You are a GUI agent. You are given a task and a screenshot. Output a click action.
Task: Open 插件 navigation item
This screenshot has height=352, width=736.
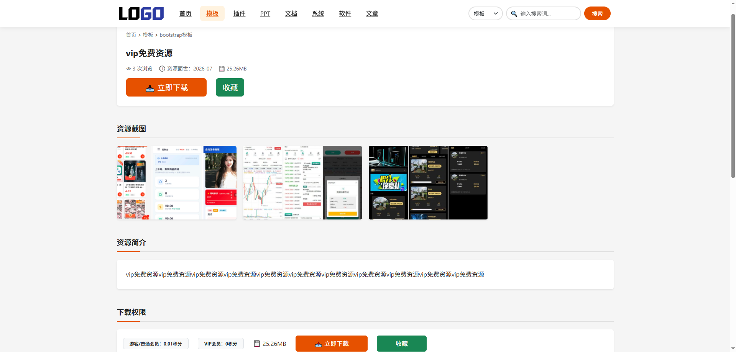point(239,13)
